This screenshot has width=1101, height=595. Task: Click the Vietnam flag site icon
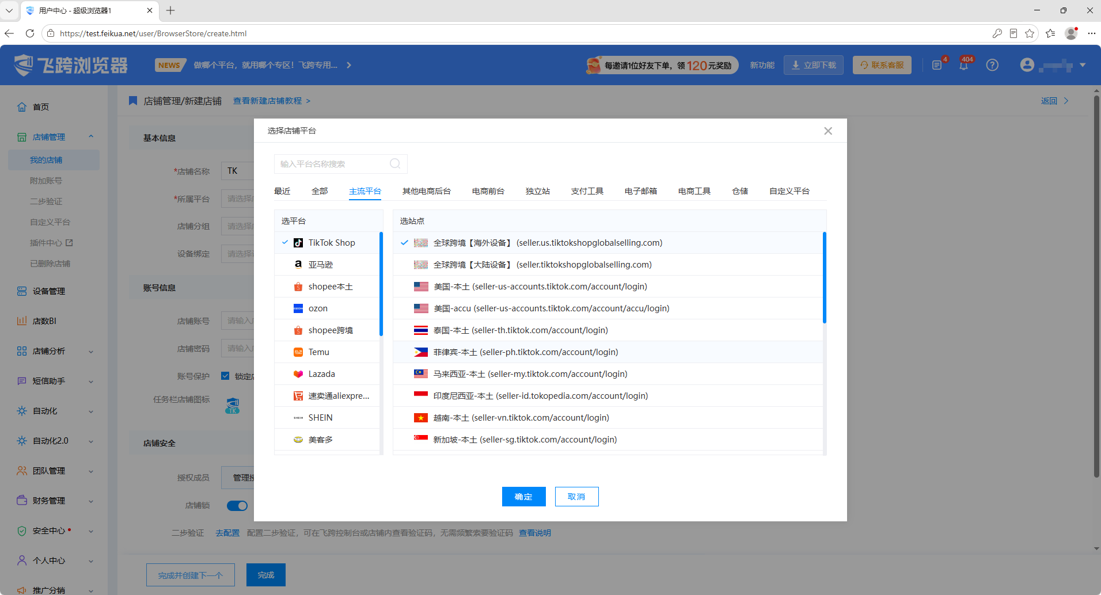coord(421,418)
